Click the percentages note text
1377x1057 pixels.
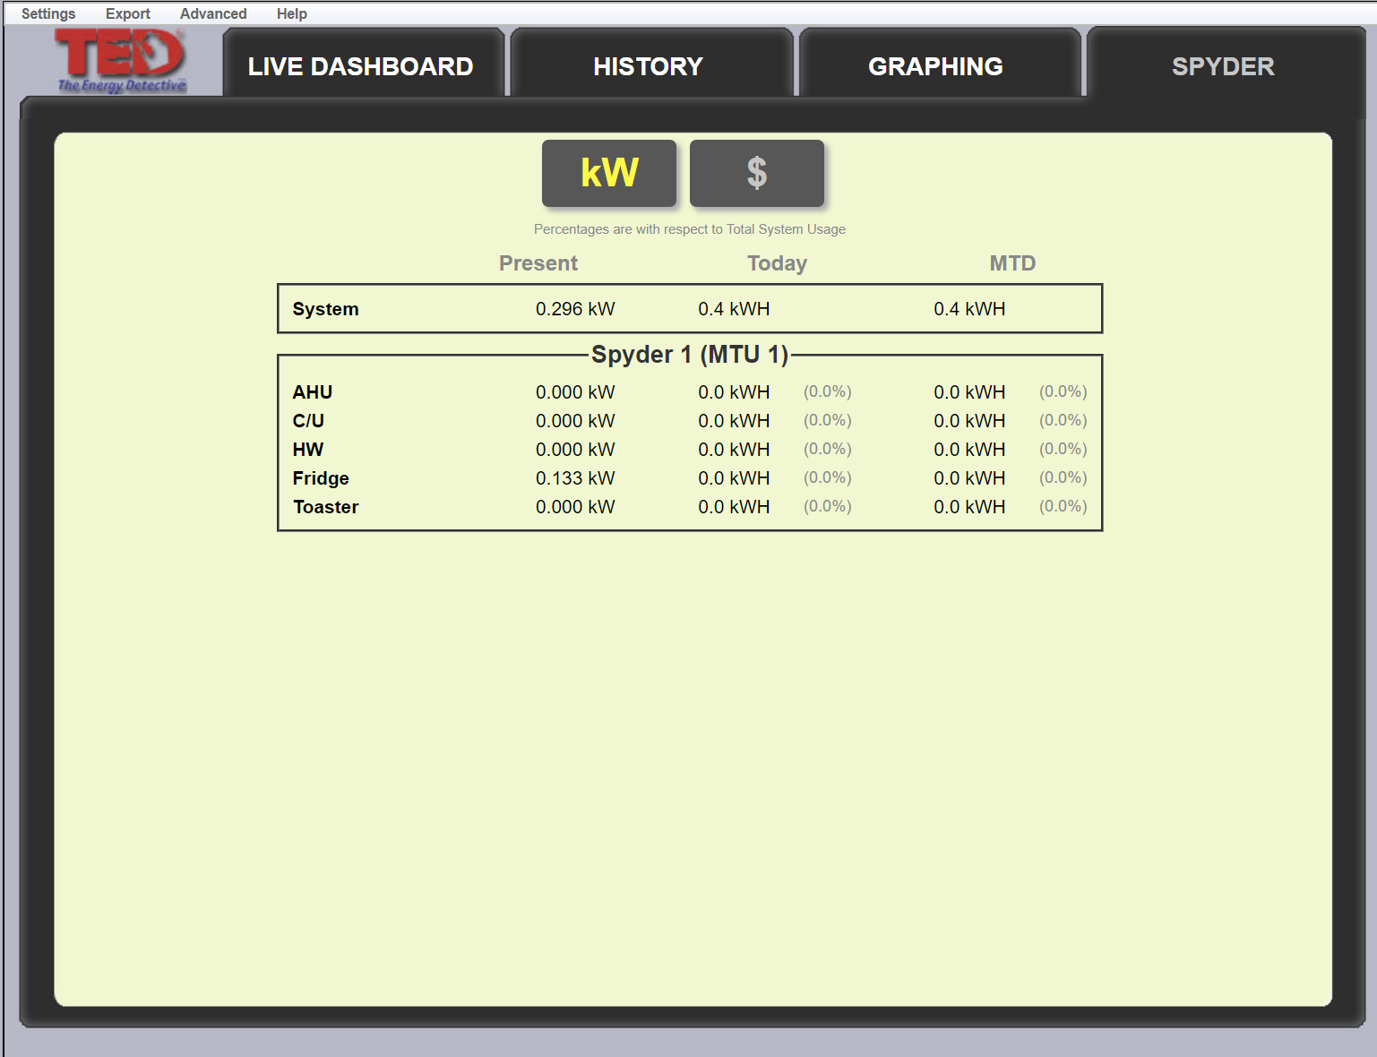coord(690,229)
